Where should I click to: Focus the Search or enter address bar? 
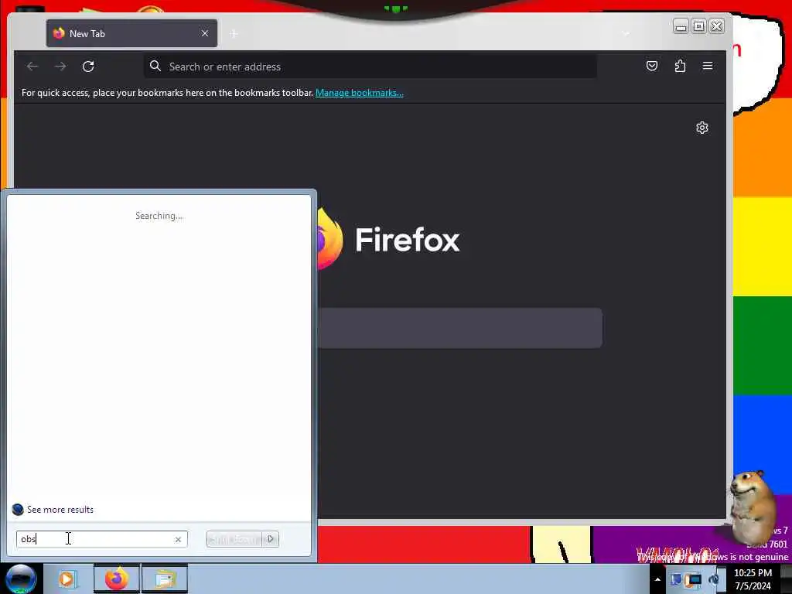pos(370,67)
